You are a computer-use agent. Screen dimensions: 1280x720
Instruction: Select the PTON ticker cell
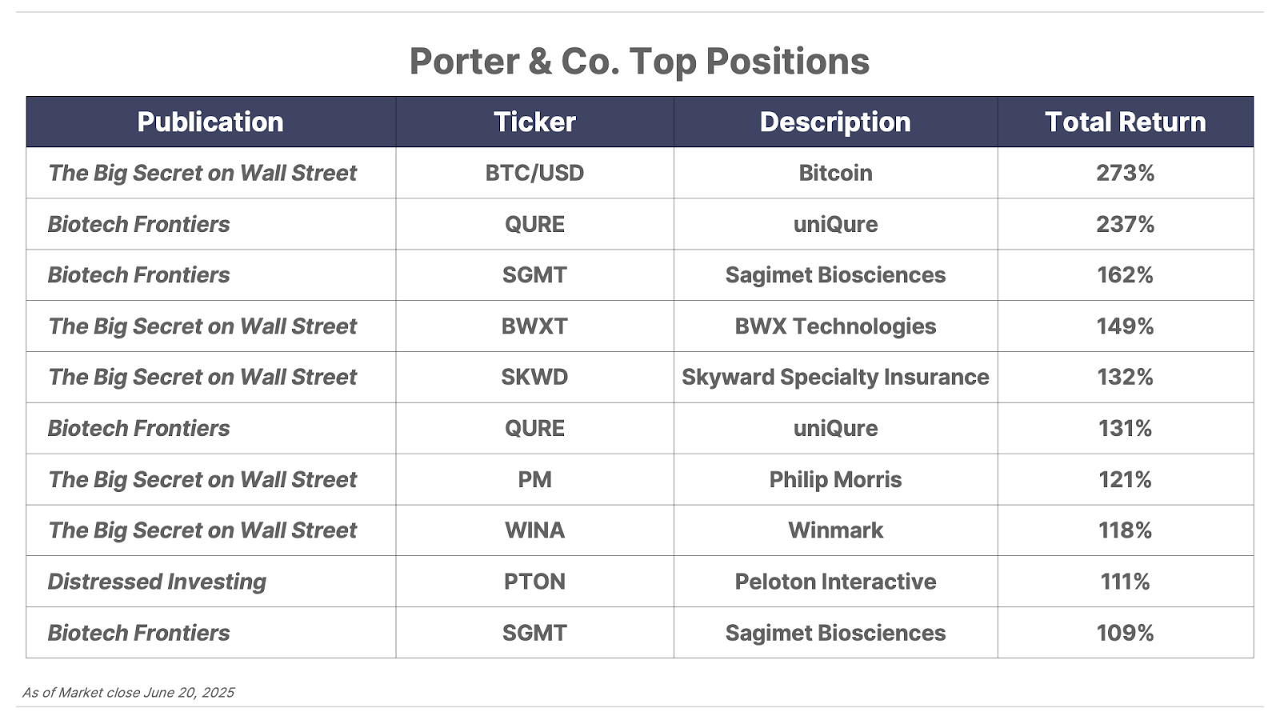[x=534, y=582]
